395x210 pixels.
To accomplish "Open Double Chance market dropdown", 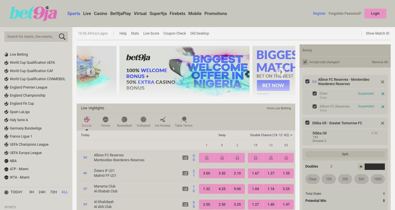I will [271, 135].
